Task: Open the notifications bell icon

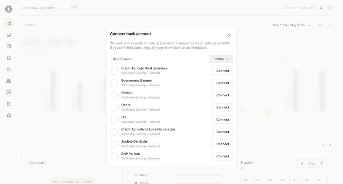Action: coord(321,8)
